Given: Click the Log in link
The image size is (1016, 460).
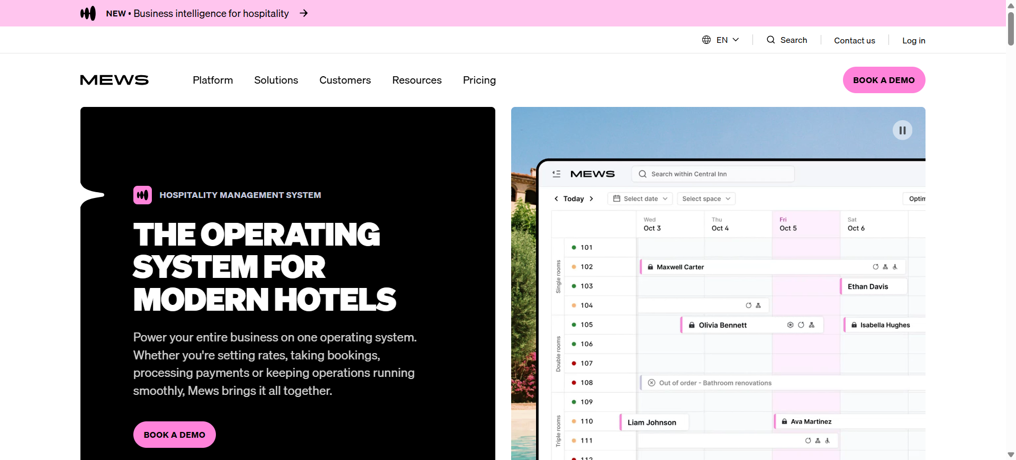Looking at the screenshot, I should click(913, 40).
